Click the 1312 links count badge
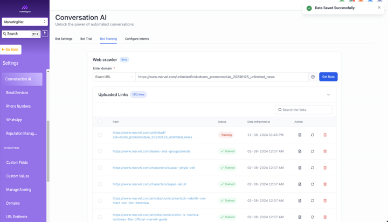 point(138,94)
